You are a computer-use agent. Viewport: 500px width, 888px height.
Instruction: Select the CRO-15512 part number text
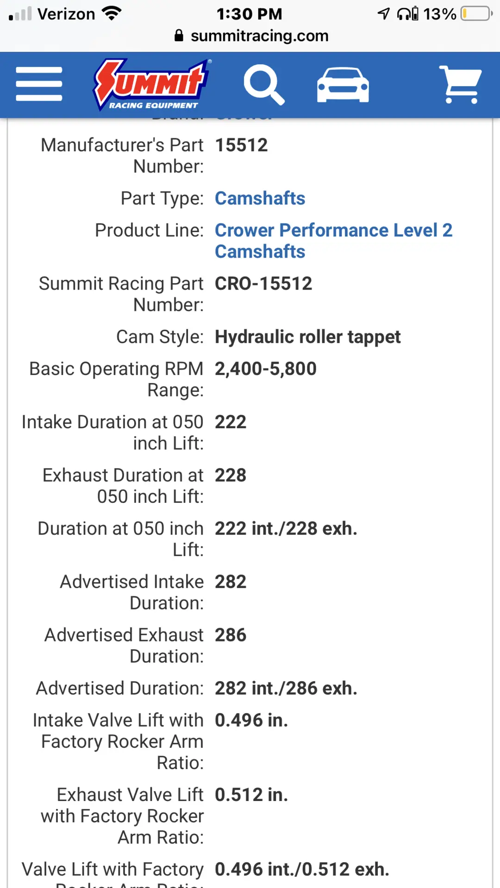tap(263, 284)
